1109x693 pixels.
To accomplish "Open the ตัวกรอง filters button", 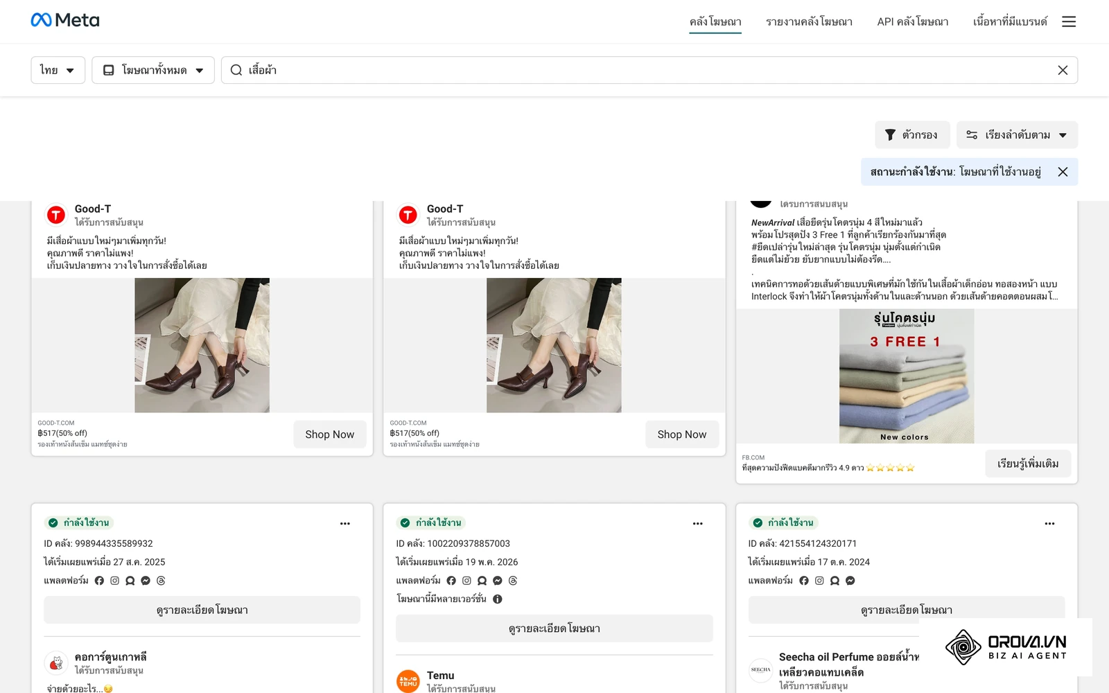I will (912, 135).
